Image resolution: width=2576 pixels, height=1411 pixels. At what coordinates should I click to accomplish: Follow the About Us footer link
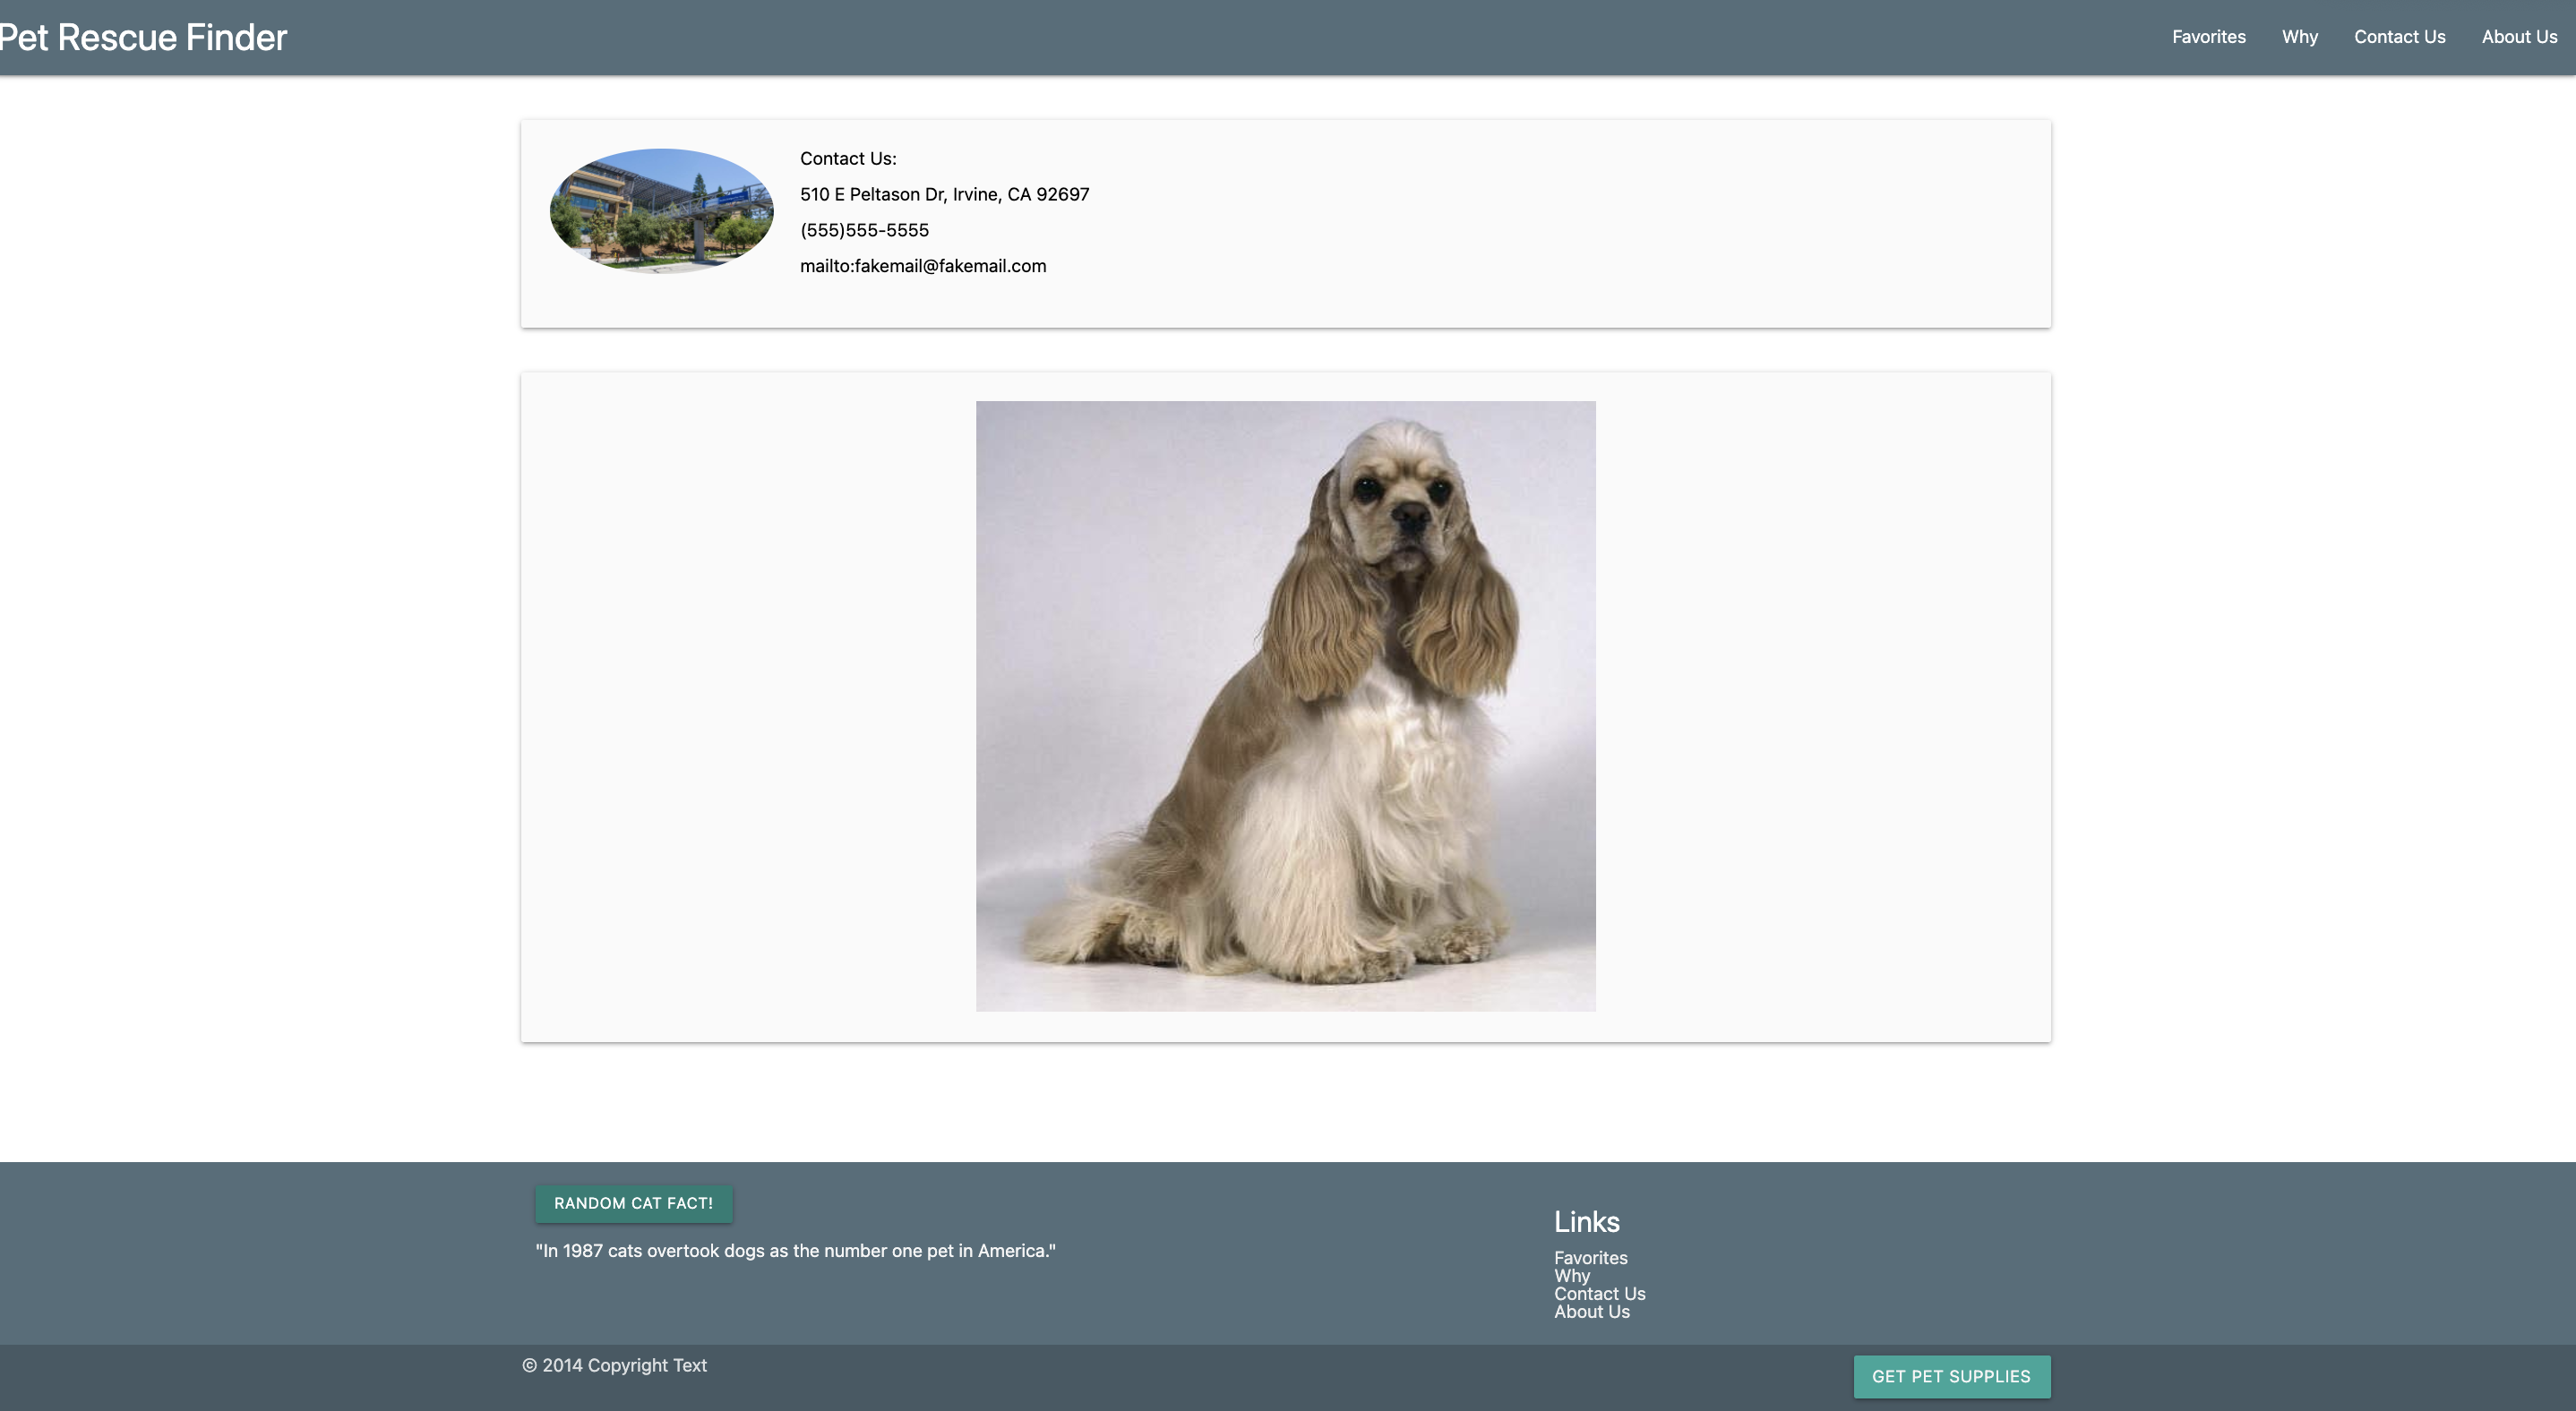point(1591,1311)
